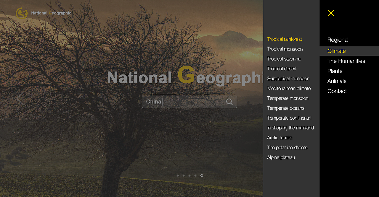Viewport: 379px width, 197px height.
Task: Select Tropical savanna submenu link
Action: coord(284,59)
